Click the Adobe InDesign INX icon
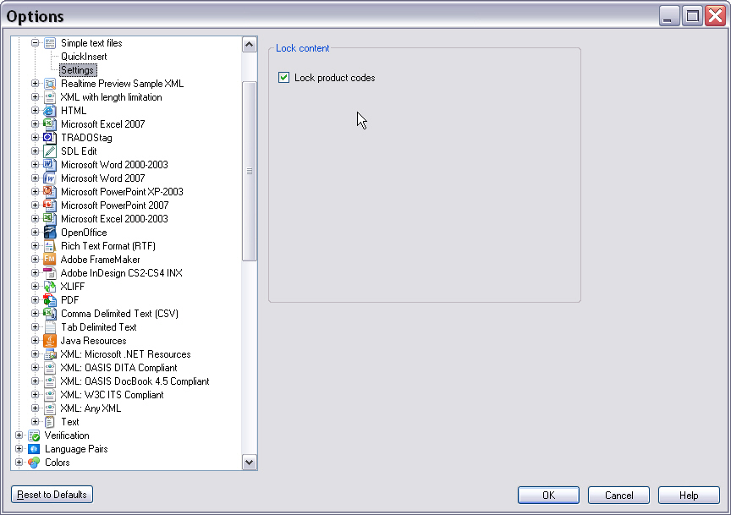 [50, 273]
